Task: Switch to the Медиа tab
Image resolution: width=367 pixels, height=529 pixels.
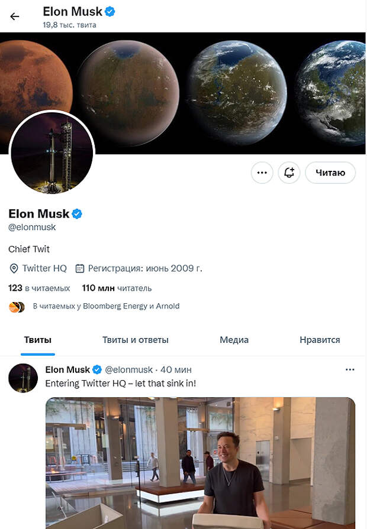Action: (x=234, y=340)
